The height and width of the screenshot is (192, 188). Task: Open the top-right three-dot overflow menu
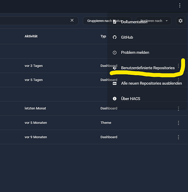(x=180, y=6)
